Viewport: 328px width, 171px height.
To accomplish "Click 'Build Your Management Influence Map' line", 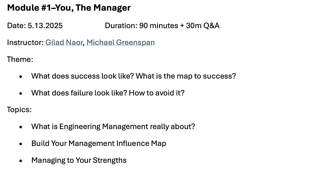I will [x=99, y=143].
